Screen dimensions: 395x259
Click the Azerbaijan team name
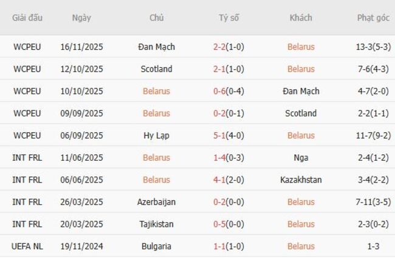tap(156, 202)
